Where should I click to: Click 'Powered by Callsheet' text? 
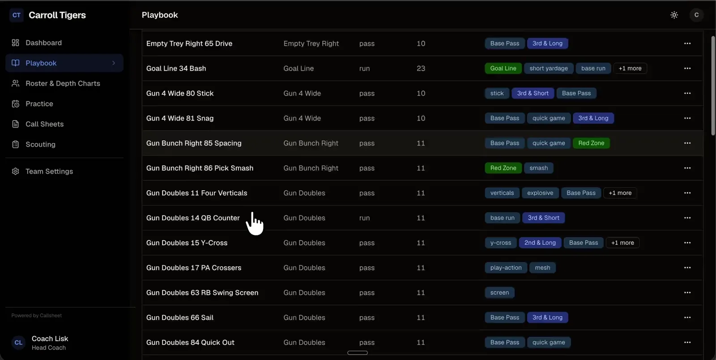coord(37,315)
